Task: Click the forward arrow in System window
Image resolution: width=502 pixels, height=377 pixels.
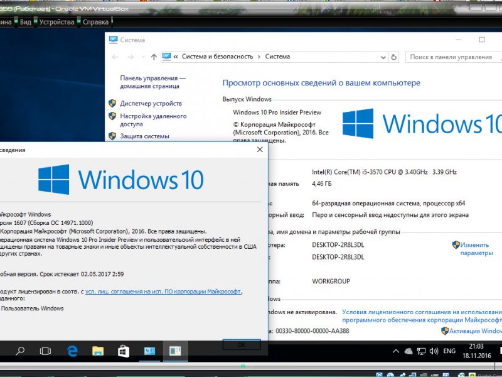Action: pos(131,57)
